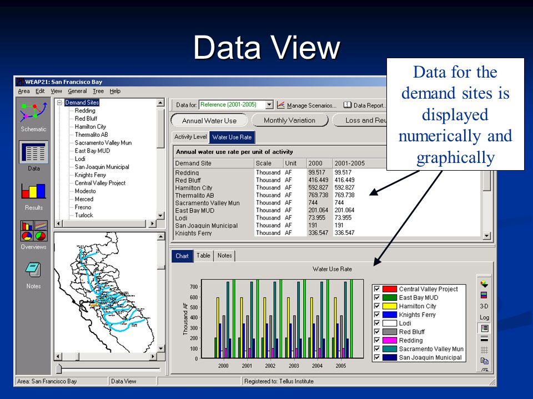
Task: Open the Edit menu
Action: (x=40, y=91)
